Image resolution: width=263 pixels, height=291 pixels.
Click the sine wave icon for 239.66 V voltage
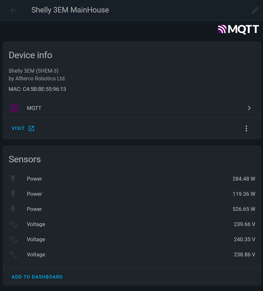[13, 224]
